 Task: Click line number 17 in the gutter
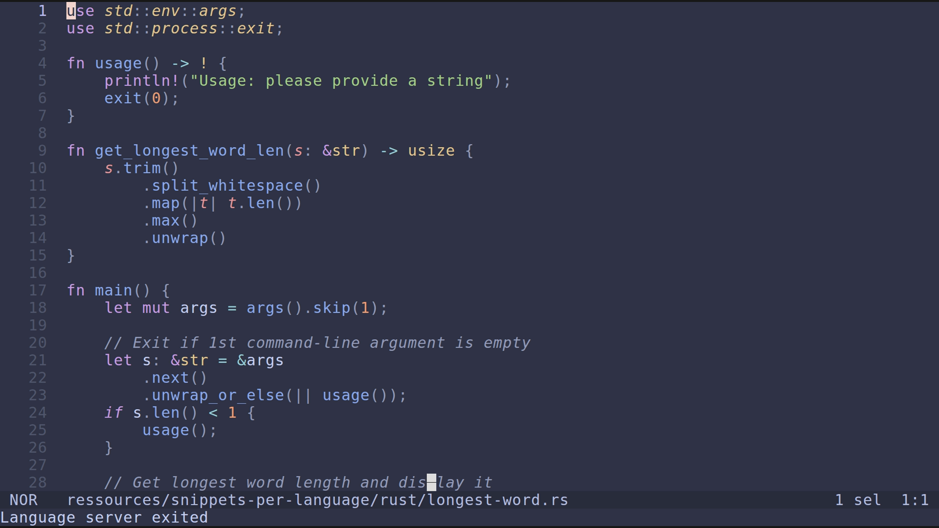[38, 290]
